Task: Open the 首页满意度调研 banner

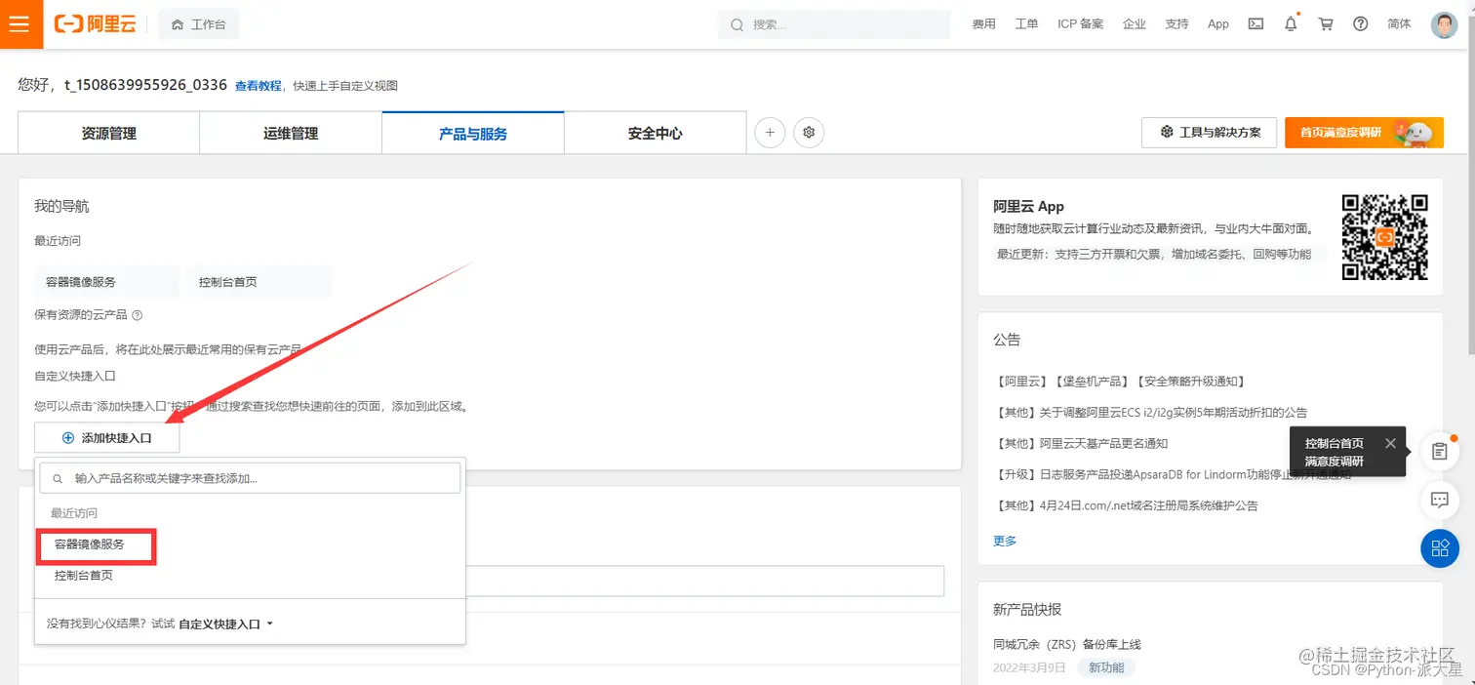Action: point(1364,133)
